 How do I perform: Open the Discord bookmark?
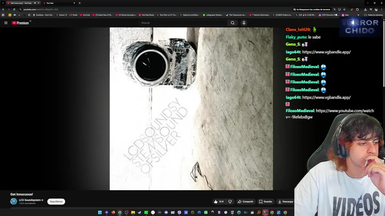[x=328, y=15]
